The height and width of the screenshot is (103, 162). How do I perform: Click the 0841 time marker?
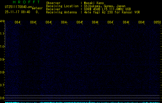(x=18, y=22)
